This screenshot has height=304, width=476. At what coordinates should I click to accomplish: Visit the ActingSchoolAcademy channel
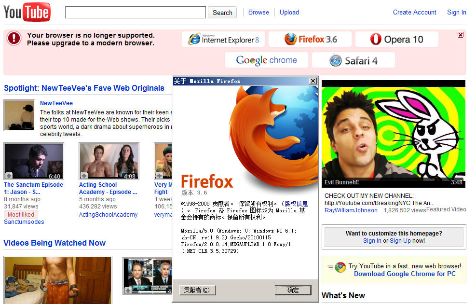pos(109,215)
